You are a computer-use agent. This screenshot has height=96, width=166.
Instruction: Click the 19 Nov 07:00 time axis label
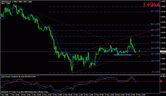coord(130,95)
